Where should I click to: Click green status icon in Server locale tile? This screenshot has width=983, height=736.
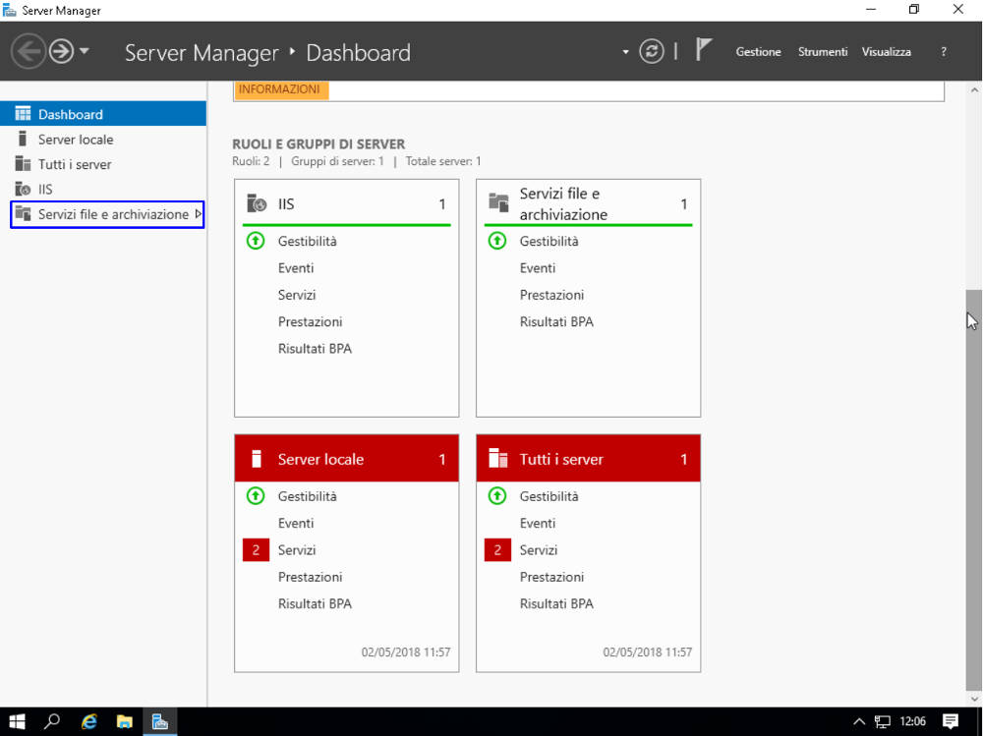click(256, 496)
